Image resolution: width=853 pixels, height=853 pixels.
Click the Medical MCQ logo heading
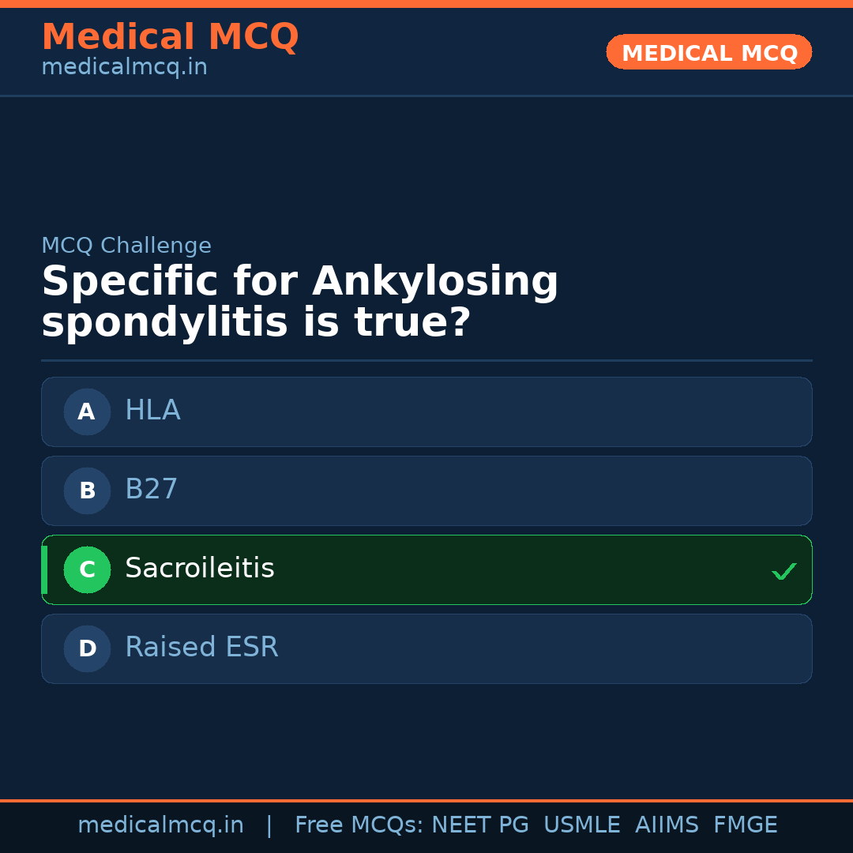[170, 37]
